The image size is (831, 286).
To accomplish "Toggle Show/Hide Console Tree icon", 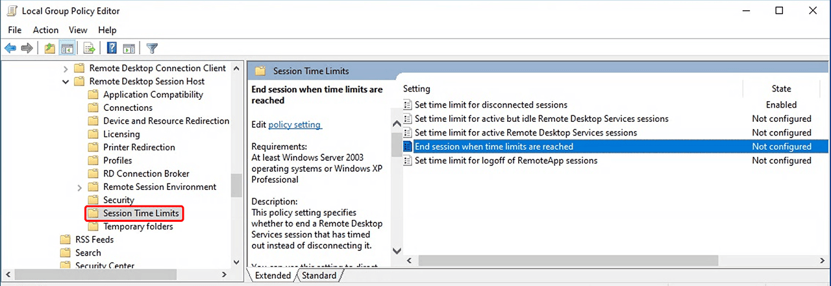I will point(66,48).
